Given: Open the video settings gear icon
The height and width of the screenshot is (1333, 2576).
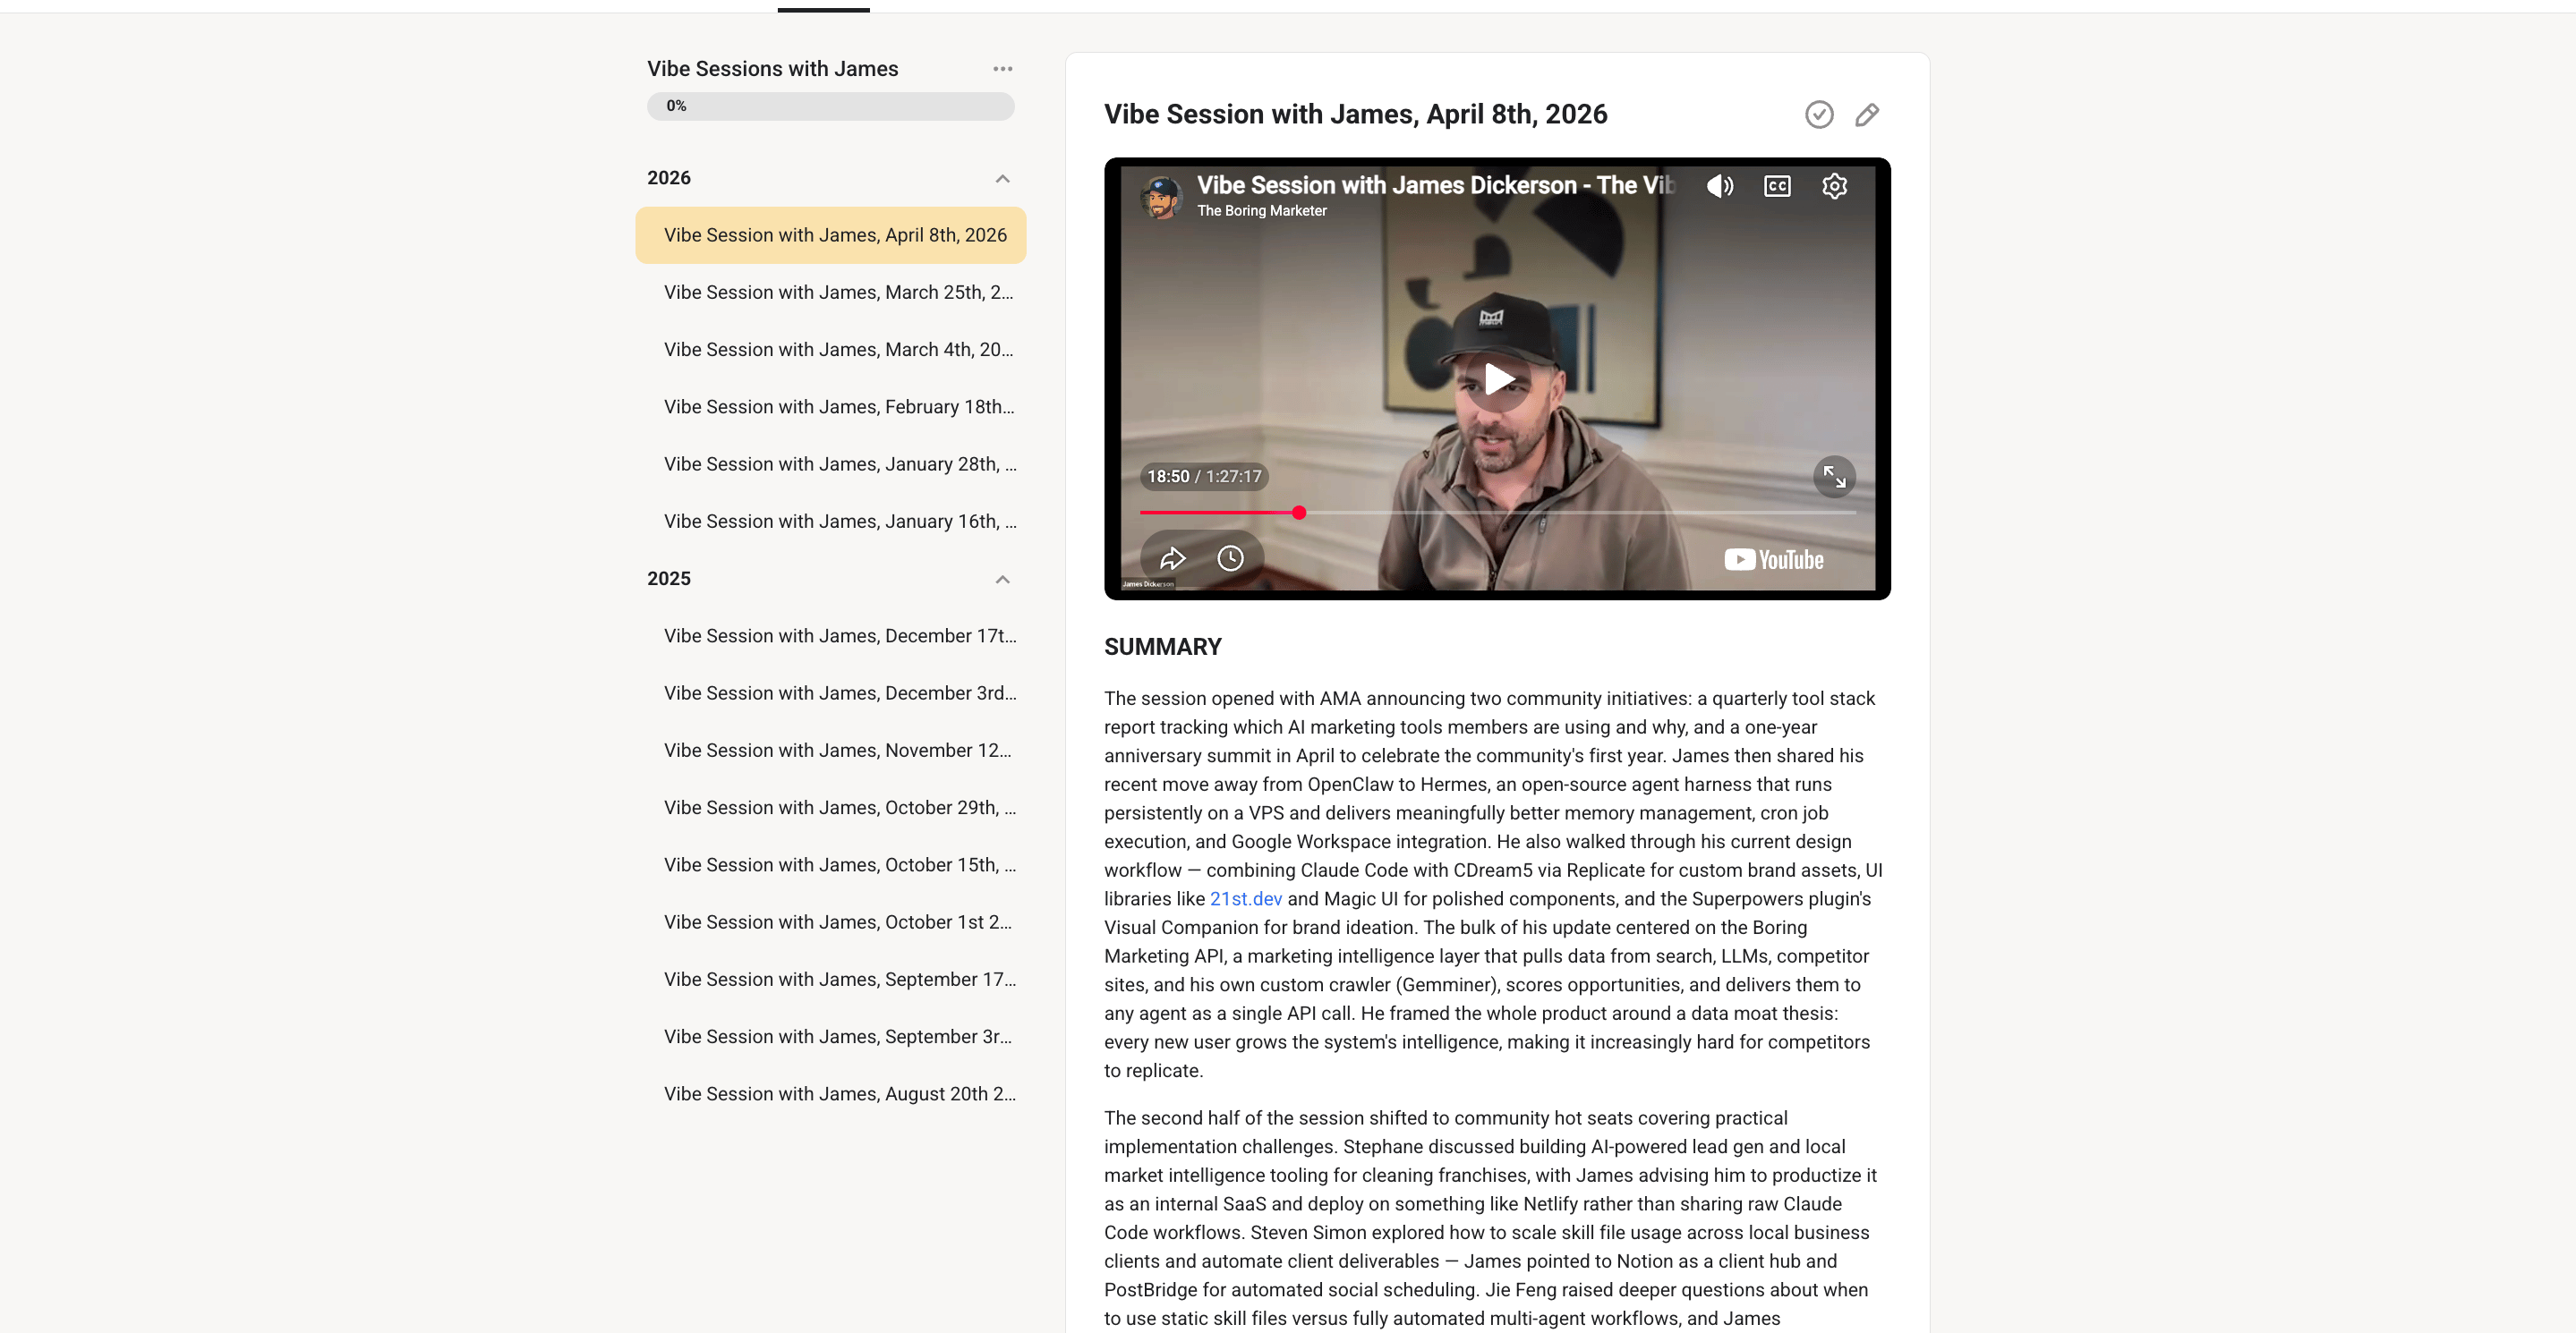Looking at the screenshot, I should coord(1834,186).
